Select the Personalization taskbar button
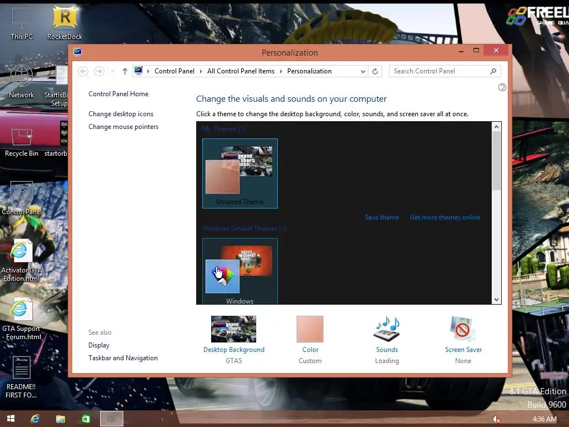This screenshot has width=569, height=427. [111, 419]
